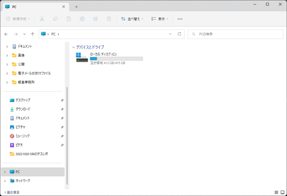Expand the 画像 folder node
The height and width of the screenshot is (196, 287).
7,55
